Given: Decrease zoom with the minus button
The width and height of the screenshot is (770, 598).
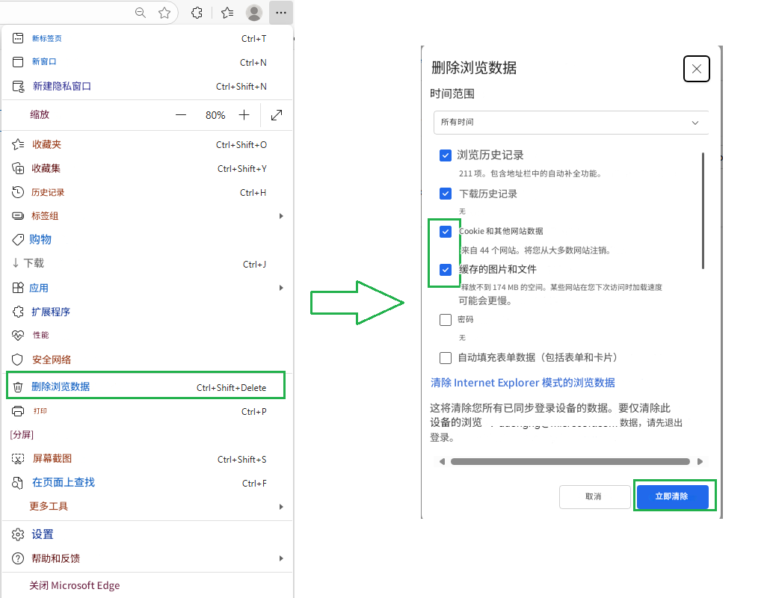Looking at the screenshot, I should (181, 115).
